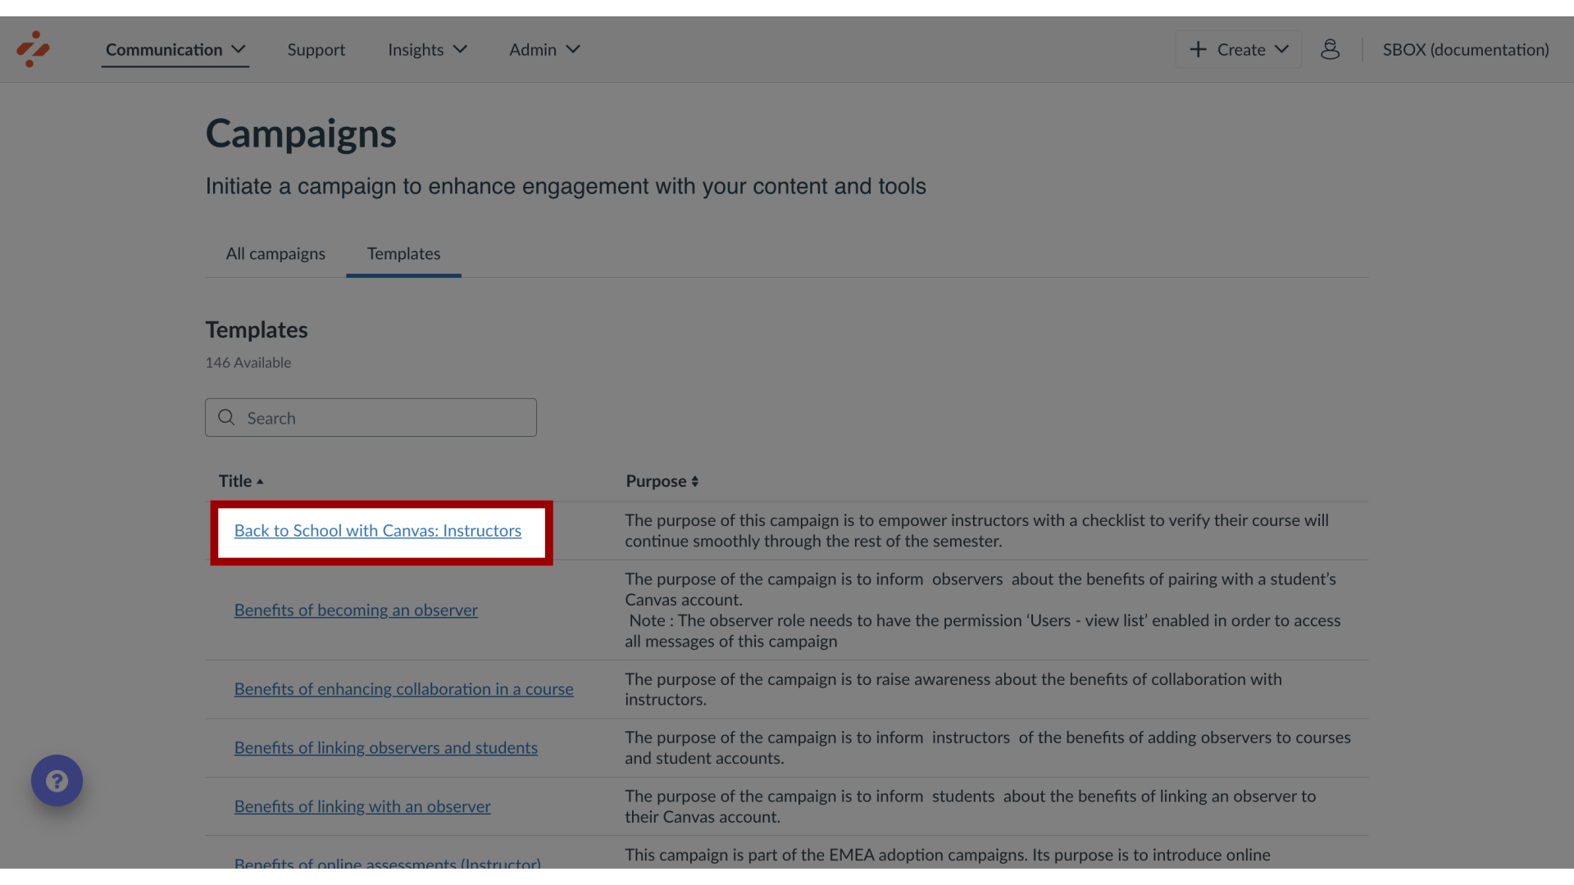Click the Search input field
Image resolution: width=1574 pixels, height=885 pixels.
[371, 417]
